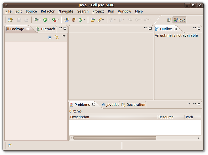Open the Run menu
Screen dimensions: 208x155
[x=111, y=12]
